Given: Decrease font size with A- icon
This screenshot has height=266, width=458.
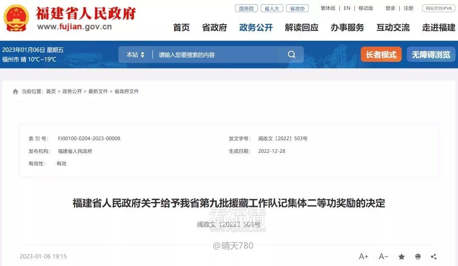Looking at the screenshot, I should click(x=383, y=256).
